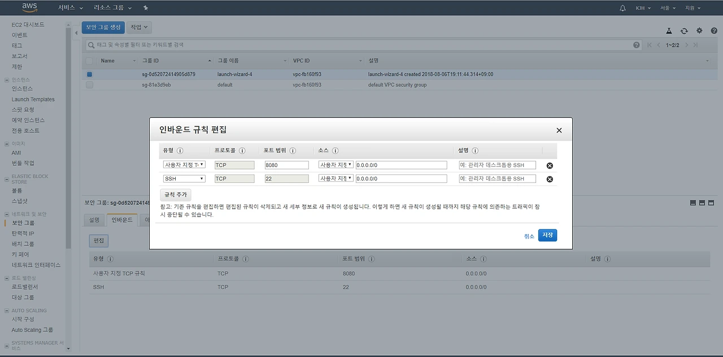The image size is (723, 357).
Task: Open 작업 actions dropdown
Action: point(139,27)
